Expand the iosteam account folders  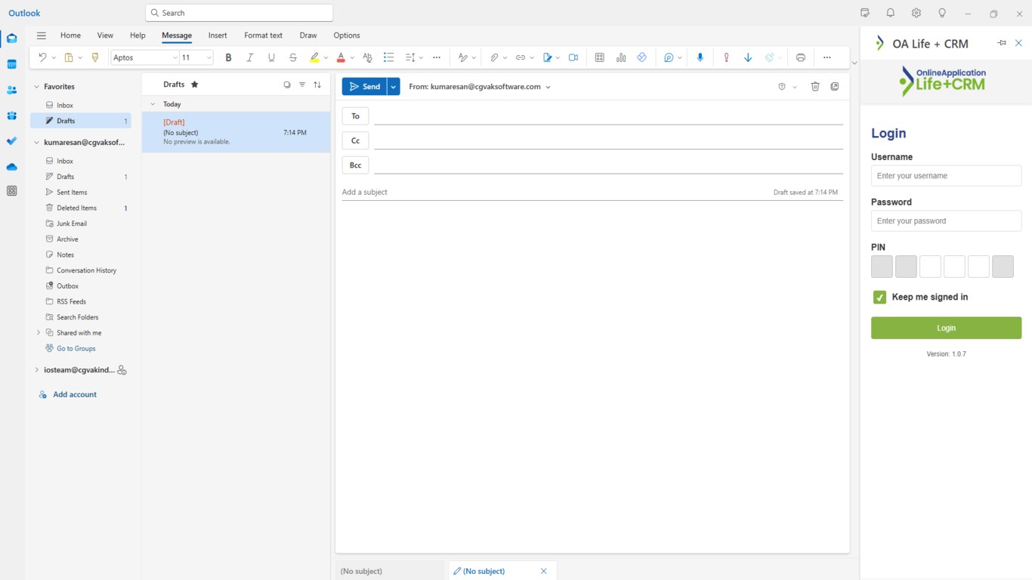click(36, 370)
